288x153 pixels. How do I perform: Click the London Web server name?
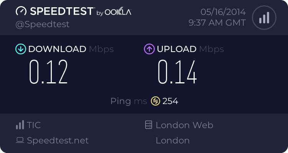point(184,125)
